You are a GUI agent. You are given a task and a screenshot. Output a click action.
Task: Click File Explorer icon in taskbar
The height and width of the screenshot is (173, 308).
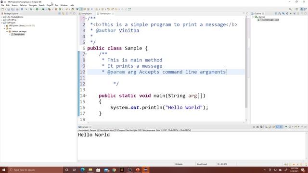click(90, 170)
